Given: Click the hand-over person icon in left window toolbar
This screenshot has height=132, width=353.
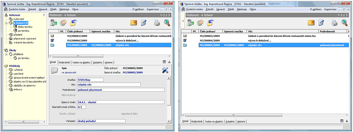Looking at the screenshot, I should (x=54, y=23).
